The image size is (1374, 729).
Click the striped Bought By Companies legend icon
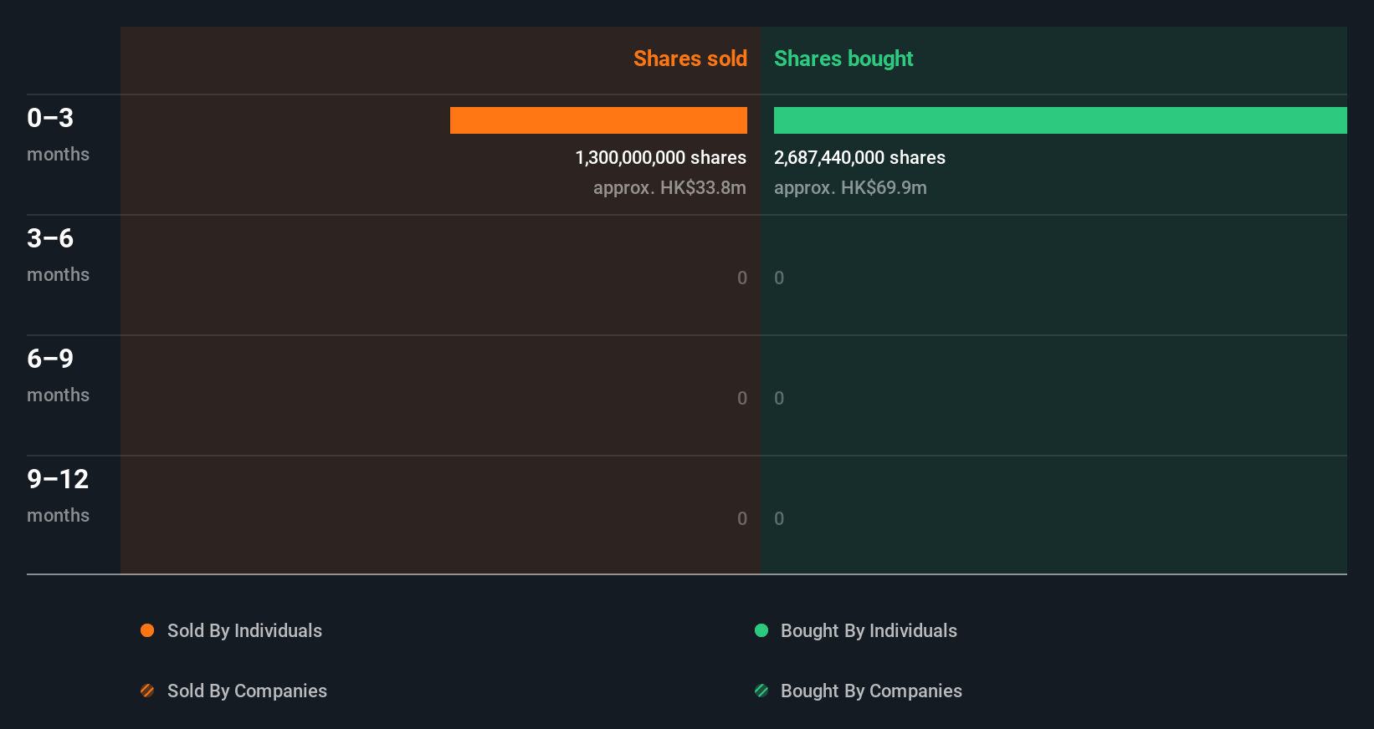click(761, 691)
